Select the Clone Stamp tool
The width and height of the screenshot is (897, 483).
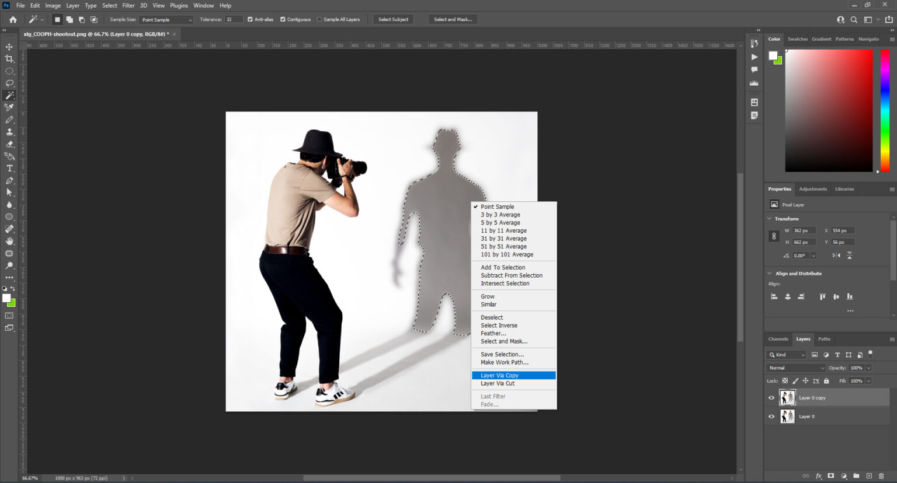(9, 131)
